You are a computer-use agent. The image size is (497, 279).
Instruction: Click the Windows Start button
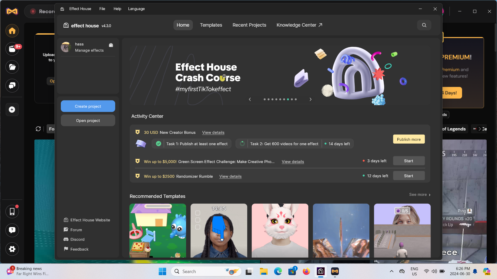[x=163, y=271]
